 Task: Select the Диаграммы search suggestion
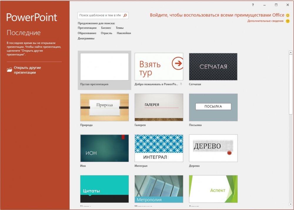click(x=86, y=38)
